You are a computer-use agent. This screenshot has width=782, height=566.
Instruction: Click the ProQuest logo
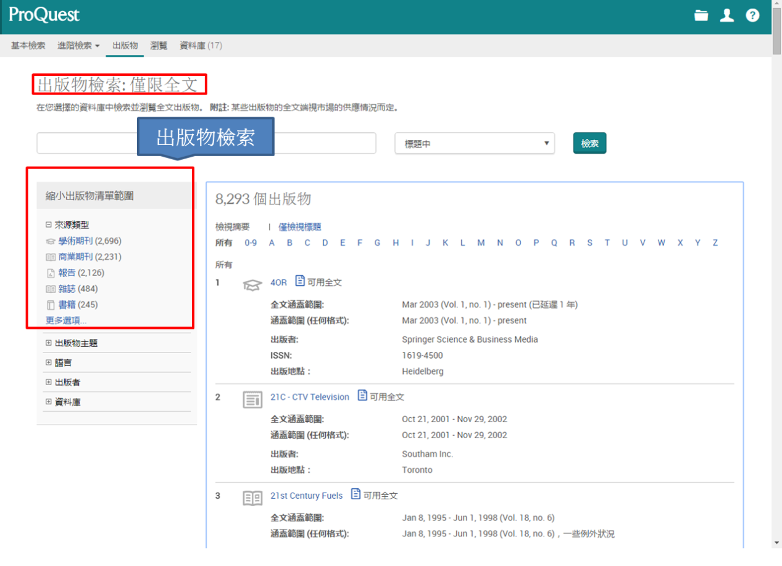[44, 15]
